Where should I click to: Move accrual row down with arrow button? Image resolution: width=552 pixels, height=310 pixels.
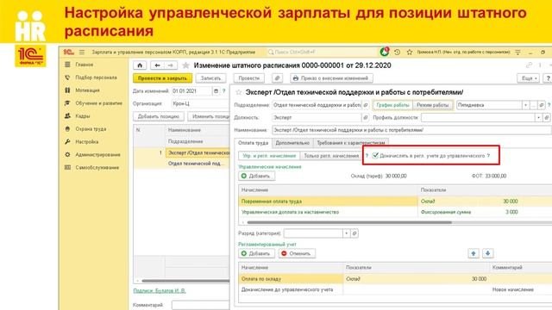487,253
